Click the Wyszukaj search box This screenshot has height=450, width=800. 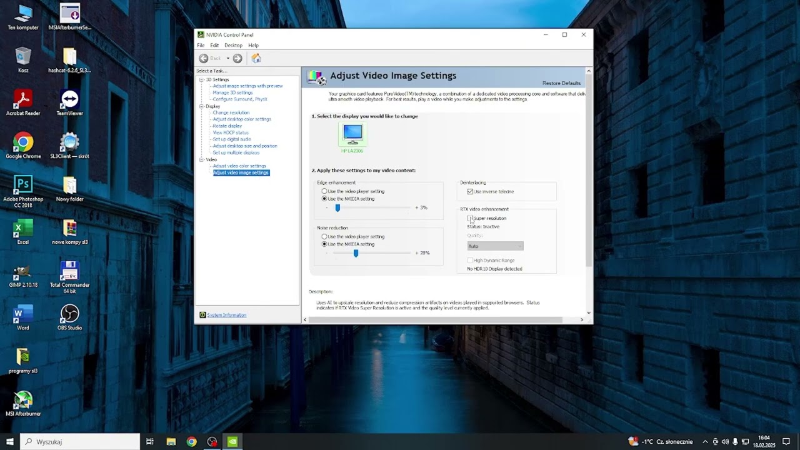click(x=80, y=441)
